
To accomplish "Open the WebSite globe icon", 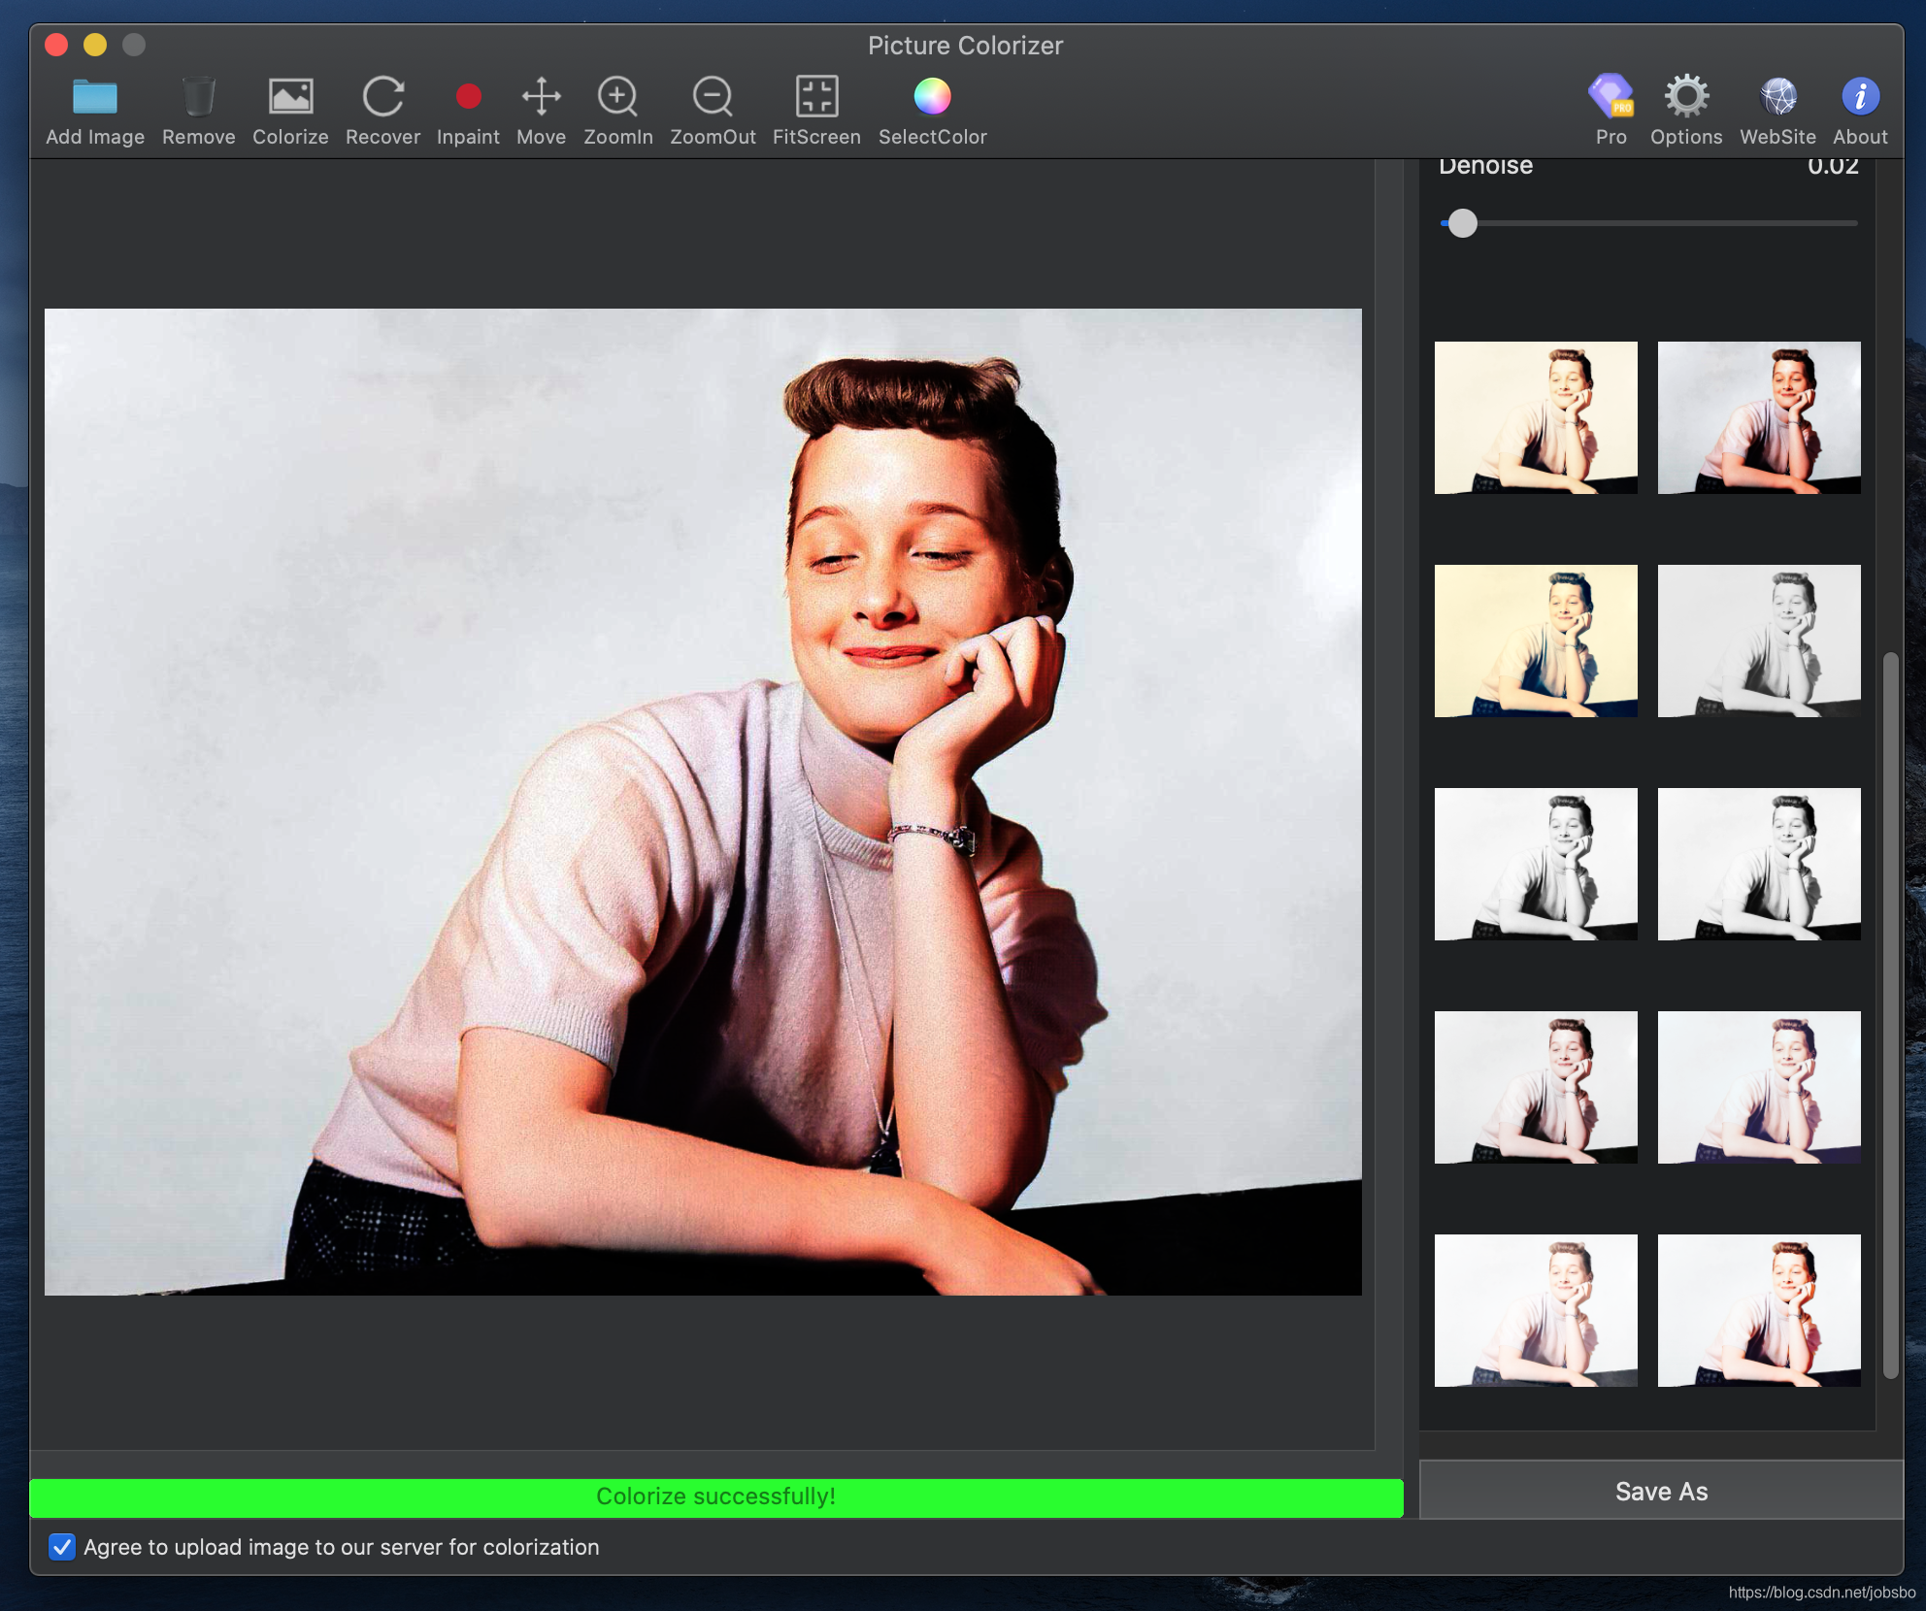I will coord(1777,97).
